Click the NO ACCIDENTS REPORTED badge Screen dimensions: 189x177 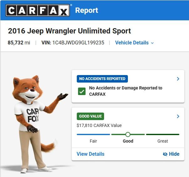(102, 79)
